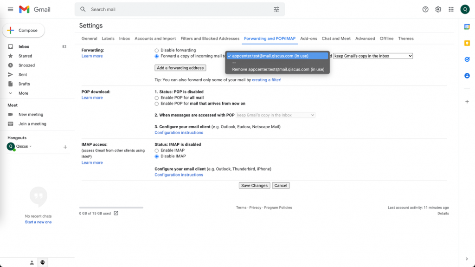The image size is (475, 267).
Task: Enable POP for all mail
Action: point(157,98)
